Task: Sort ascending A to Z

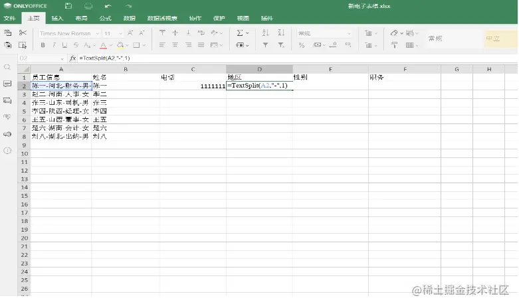Action: coord(265,33)
